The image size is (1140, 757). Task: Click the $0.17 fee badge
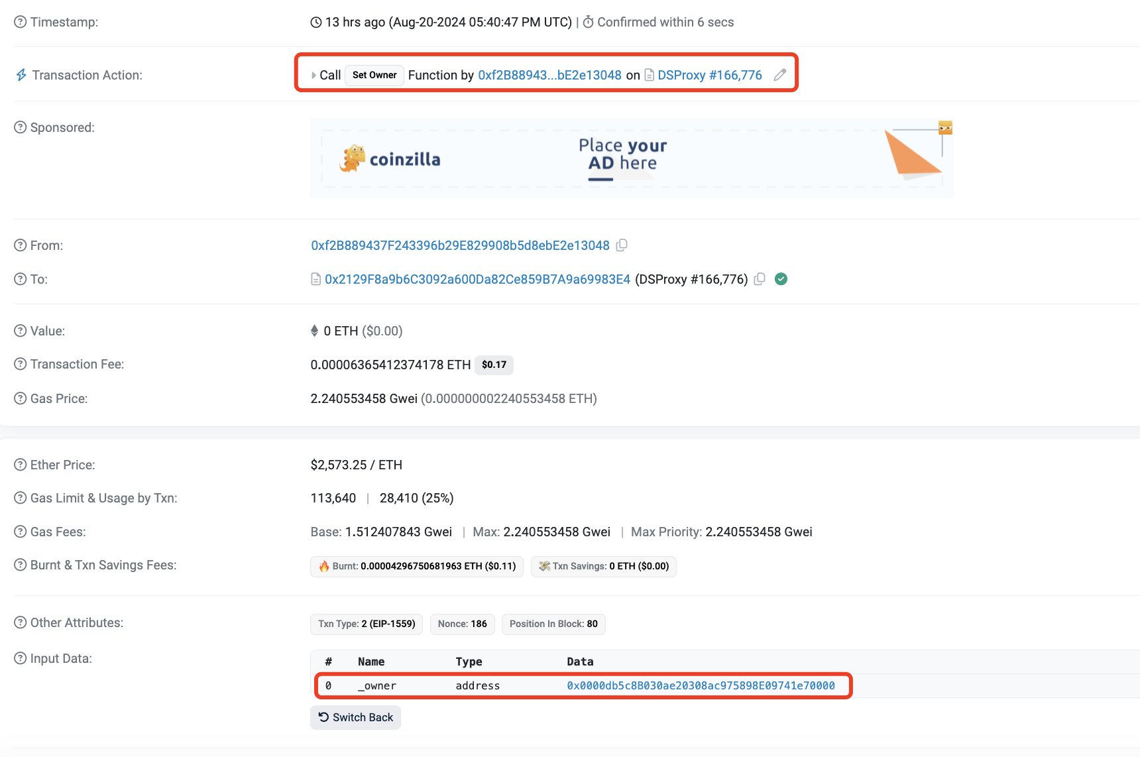pos(494,365)
